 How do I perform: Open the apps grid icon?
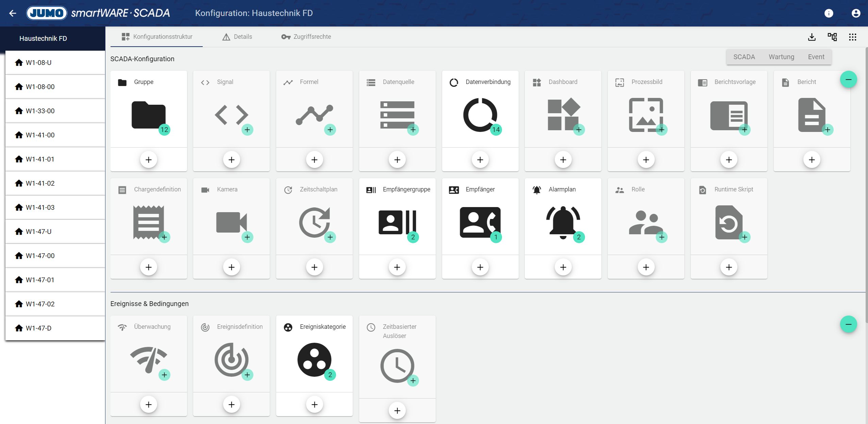tap(852, 37)
